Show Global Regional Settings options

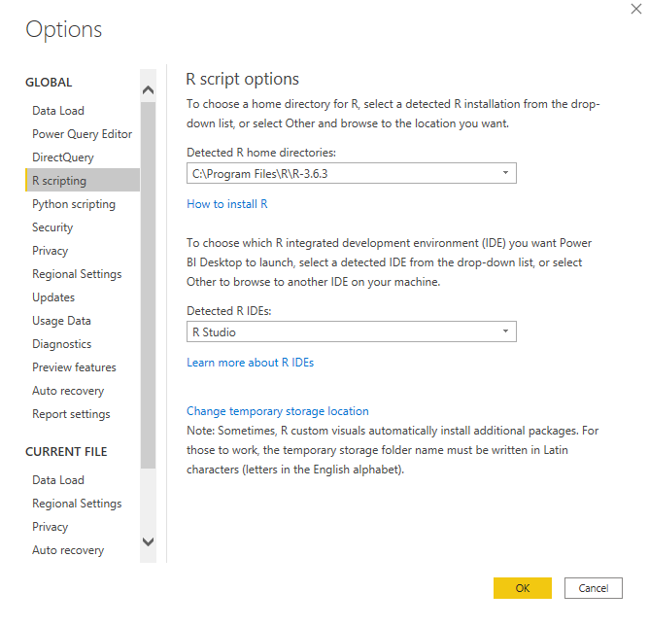[x=77, y=274]
